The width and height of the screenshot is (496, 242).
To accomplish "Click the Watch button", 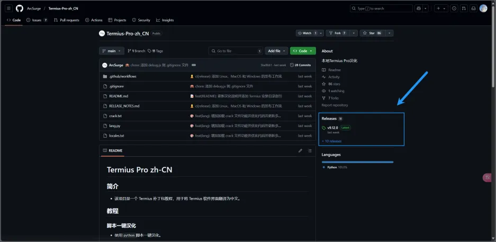I will (x=307, y=33).
